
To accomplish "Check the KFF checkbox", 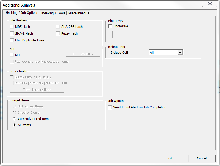I will pos(12,55).
